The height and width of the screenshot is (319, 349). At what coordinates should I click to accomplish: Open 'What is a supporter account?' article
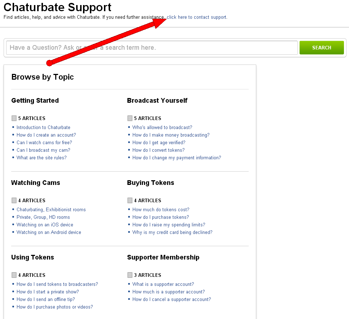163,284
